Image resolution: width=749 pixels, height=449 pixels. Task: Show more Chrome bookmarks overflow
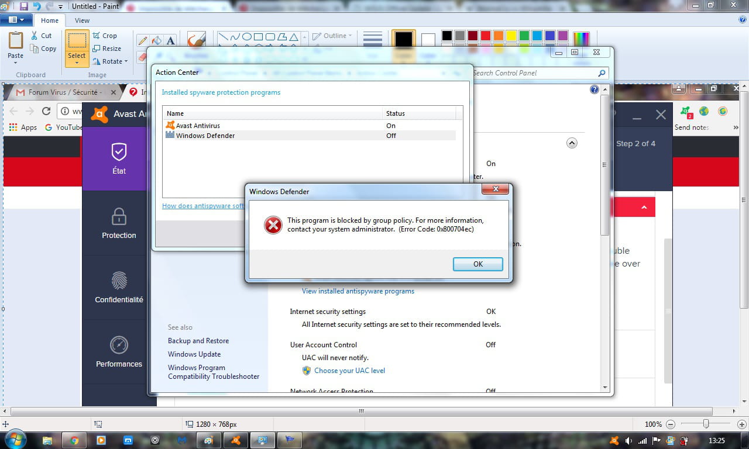[736, 127]
